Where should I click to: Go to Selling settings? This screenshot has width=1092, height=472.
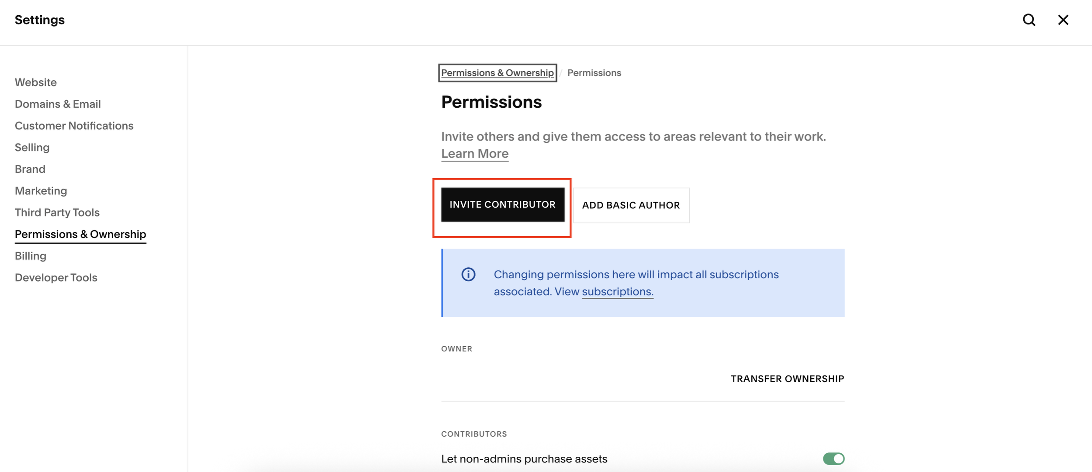32,147
